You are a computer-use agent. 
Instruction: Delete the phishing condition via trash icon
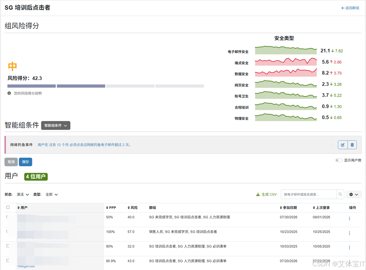point(352,145)
